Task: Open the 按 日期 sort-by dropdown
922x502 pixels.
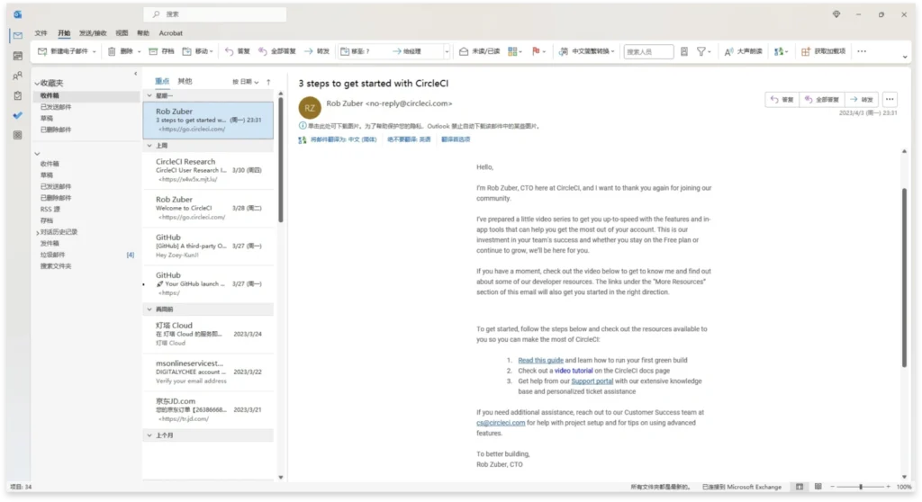Action: pos(245,82)
